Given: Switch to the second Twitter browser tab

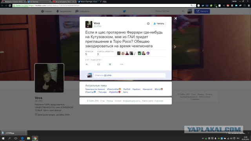Looking at the screenshot, I should pos(39,2).
